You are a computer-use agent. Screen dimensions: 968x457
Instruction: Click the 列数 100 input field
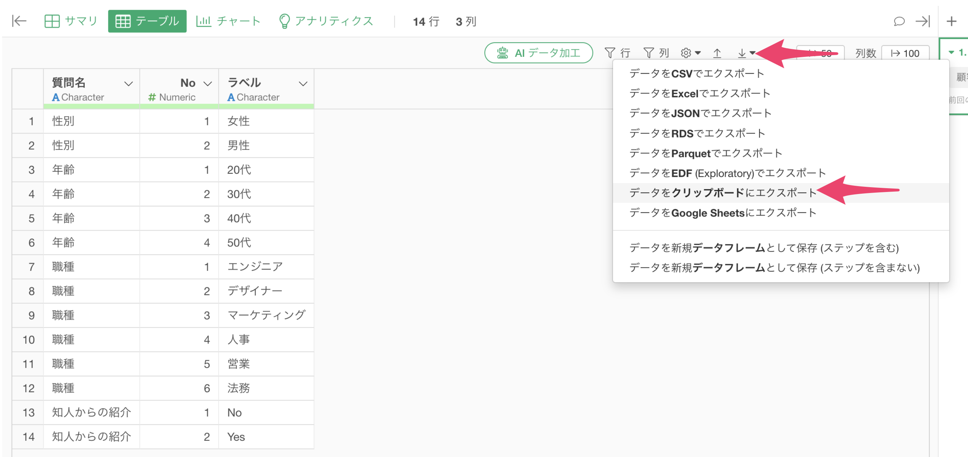pos(905,53)
